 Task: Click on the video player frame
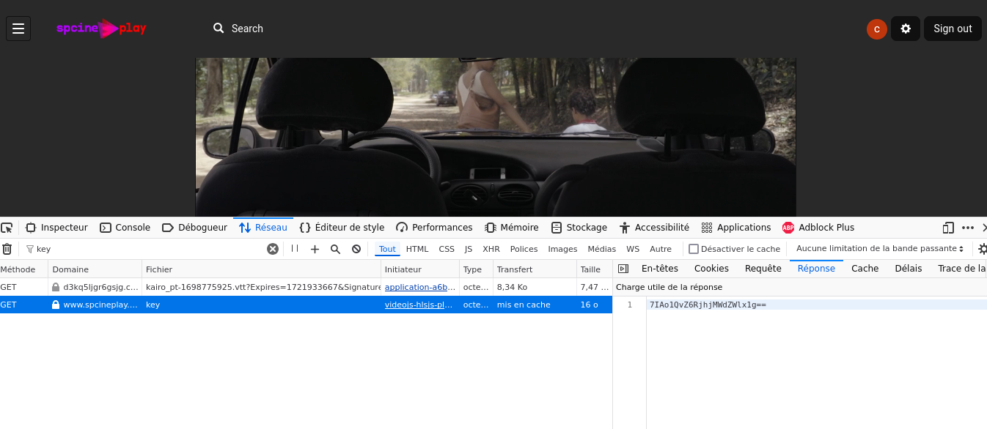tap(496, 137)
